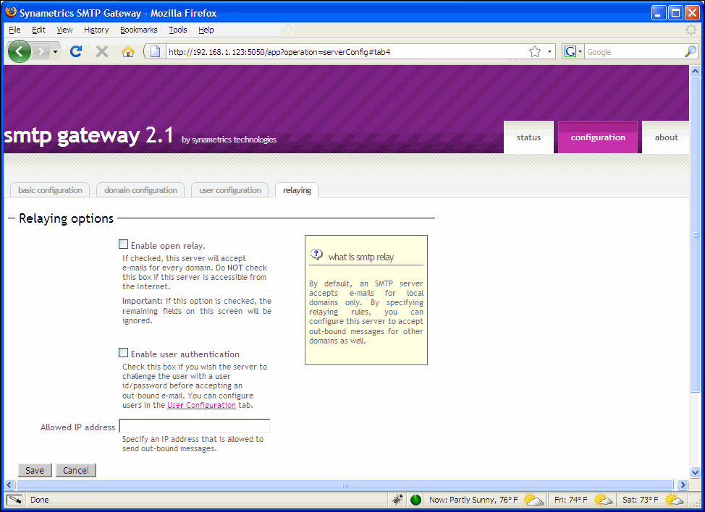Click the 'Fri: 74° F' forecast text

pos(570,500)
